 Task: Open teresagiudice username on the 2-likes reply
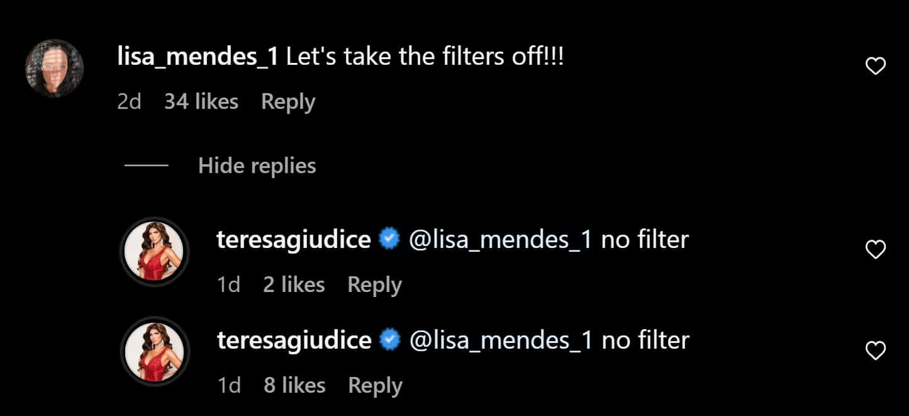(x=294, y=240)
